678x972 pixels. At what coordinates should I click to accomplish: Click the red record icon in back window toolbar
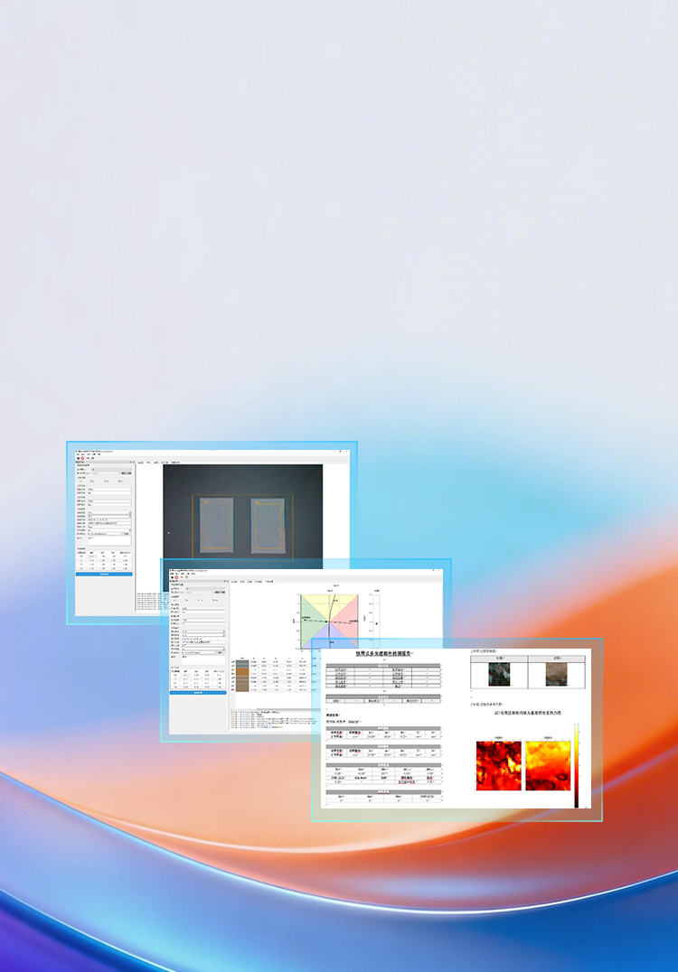(82, 458)
